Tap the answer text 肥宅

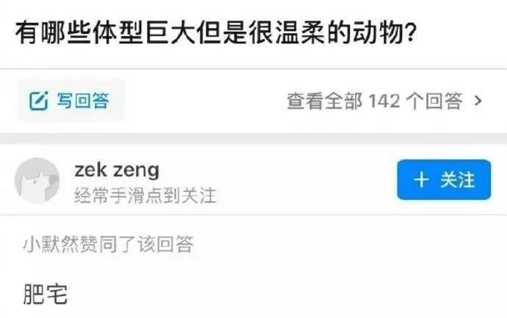(x=46, y=294)
